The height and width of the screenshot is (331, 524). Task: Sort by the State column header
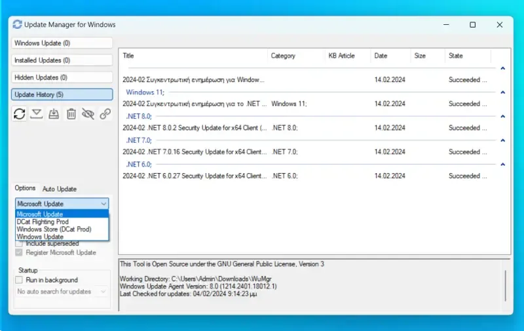click(468, 56)
